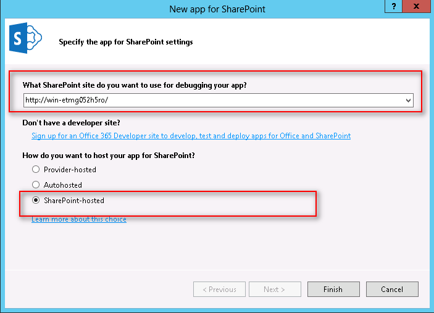Expand the debugging site URL dropdown arrow
This screenshot has width=434, height=313.
[x=408, y=100]
